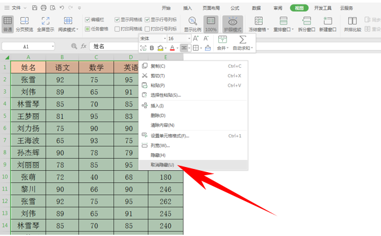This screenshot has width=381, height=236.
Task: Choose 设置单元格格式(F) in context menu
Action: 193,136
